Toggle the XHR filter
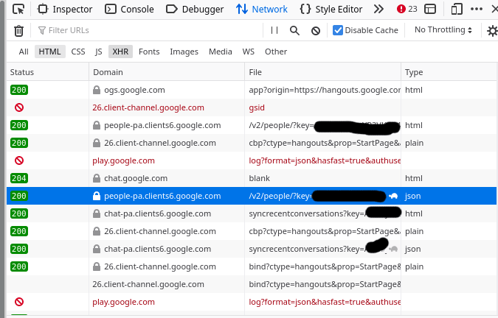 pyautogui.click(x=120, y=52)
